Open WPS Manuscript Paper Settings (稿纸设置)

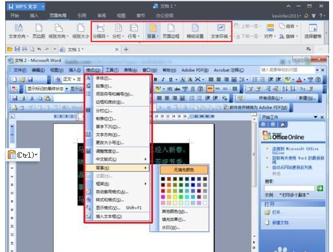pos(195,32)
